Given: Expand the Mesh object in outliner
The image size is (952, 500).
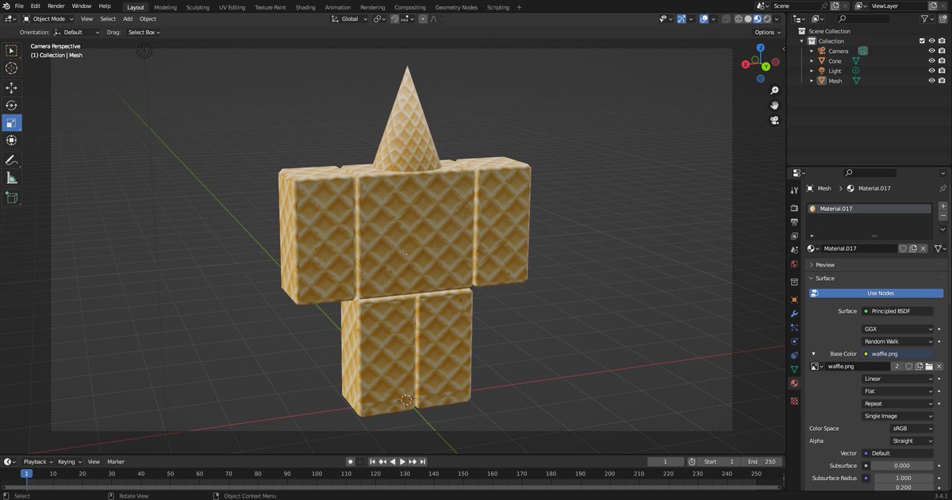Looking at the screenshot, I should click(x=812, y=81).
